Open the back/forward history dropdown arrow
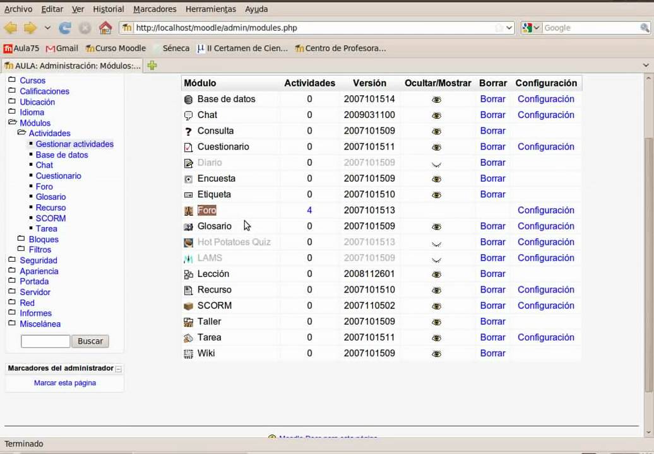This screenshot has height=454, width=654. (x=47, y=28)
